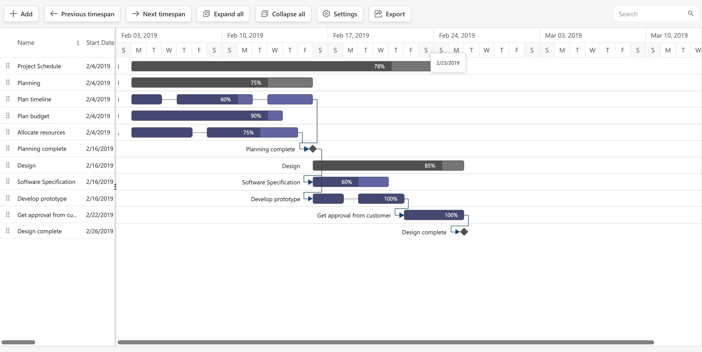Screen dimensions: 702x352
Task: Click the Add plus icon
Action: pos(13,14)
